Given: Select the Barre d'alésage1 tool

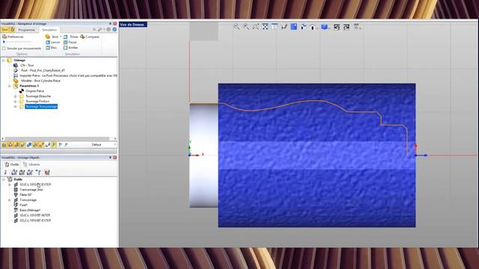Looking at the screenshot, I should [x=30, y=211].
